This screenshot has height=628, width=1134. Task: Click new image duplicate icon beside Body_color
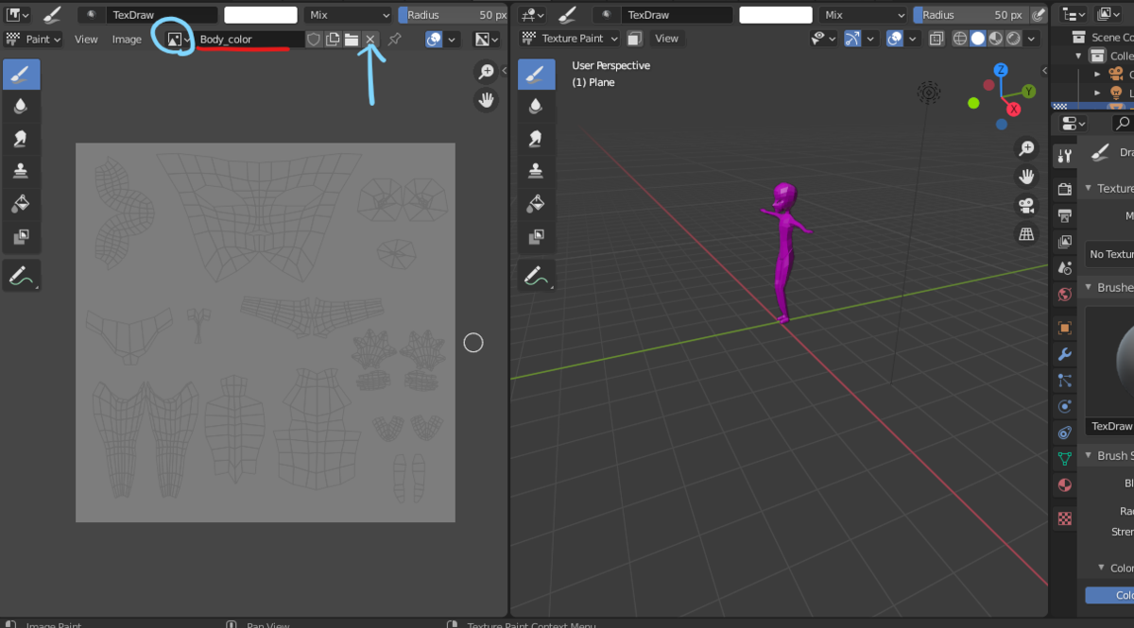tap(333, 39)
